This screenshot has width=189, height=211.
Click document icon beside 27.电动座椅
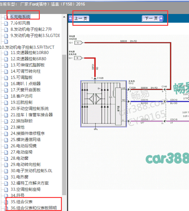(x=6, y=152)
